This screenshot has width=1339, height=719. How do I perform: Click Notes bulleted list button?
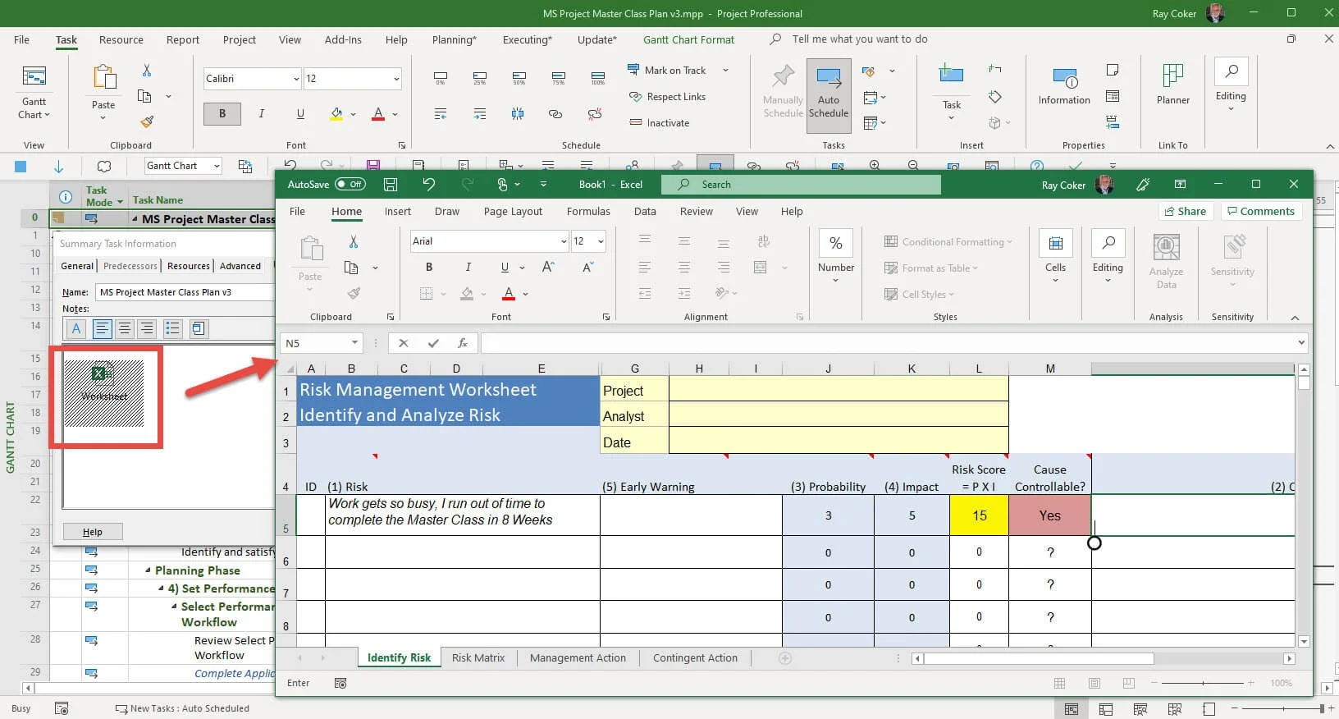point(173,329)
